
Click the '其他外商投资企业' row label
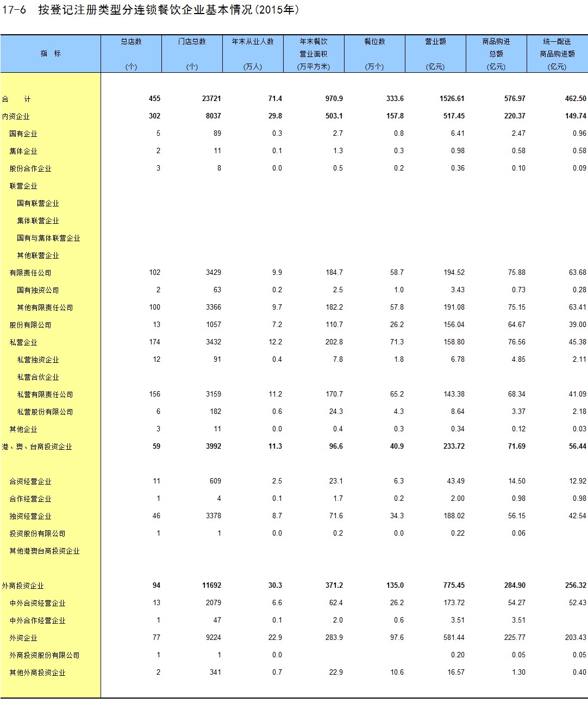37,673
